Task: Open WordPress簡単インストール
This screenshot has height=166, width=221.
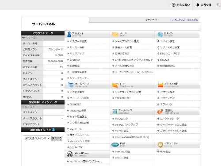Action: [86, 161]
